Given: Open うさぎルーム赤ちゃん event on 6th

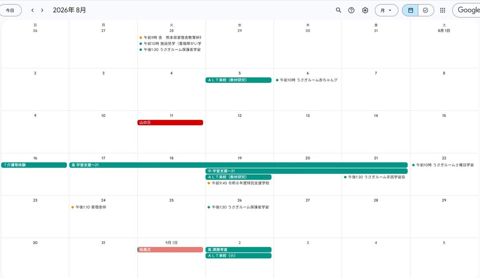Looking at the screenshot, I should click(x=307, y=80).
